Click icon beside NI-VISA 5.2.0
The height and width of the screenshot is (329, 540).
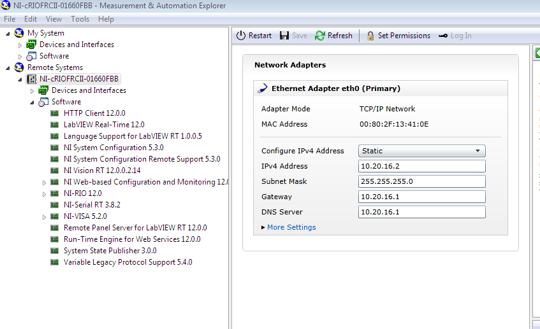54,216
